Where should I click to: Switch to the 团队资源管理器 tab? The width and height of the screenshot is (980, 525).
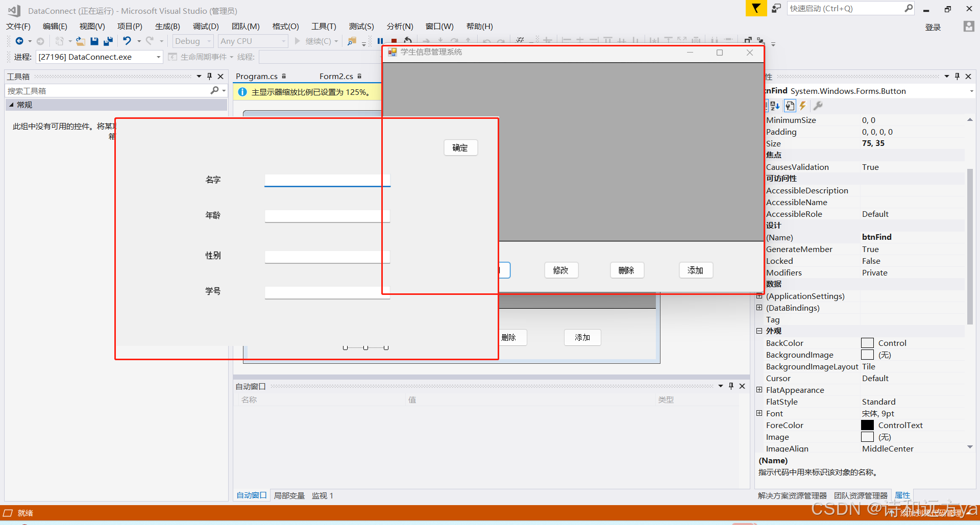pyautogui.click(x=861, y=495)
